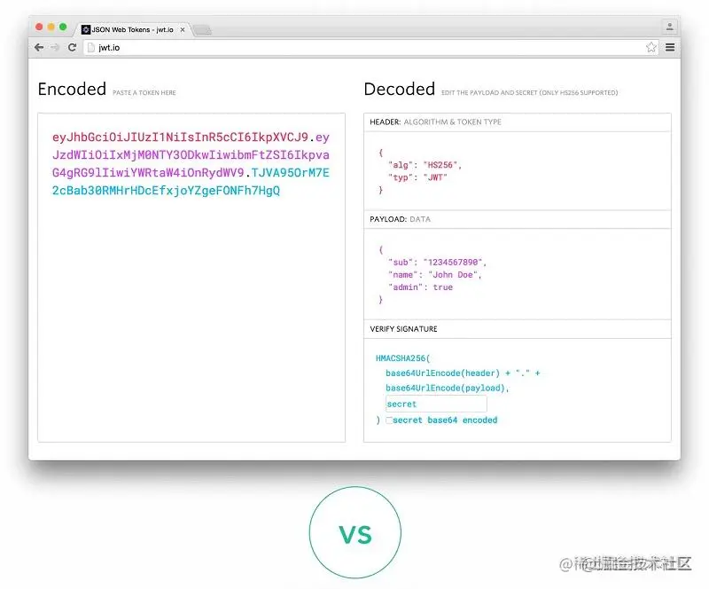Click the page icon in the address bar
Image resolution: width=709 pixels, height=589 pixels.
[91, 47]
